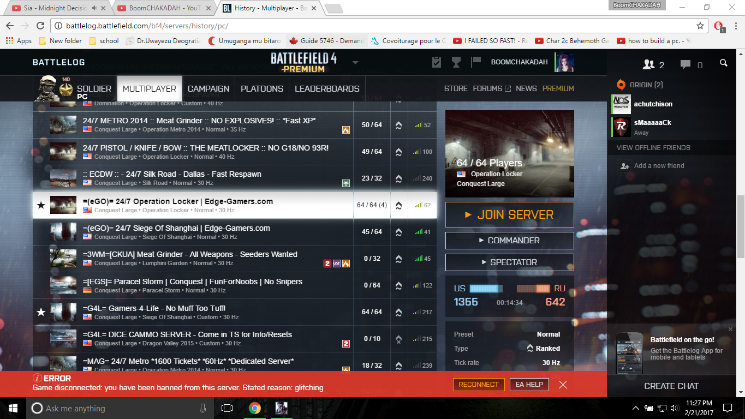Click the Cortana microphone icon
Screen dimensions: 745x419
click(x=203, y=408)
